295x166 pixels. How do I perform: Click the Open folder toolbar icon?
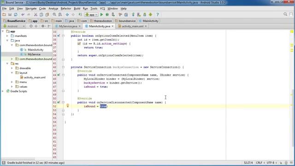pyautogui.click(x=4, y=14)
